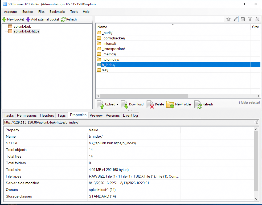
Task: Click the file list horizontal scrollbar thumb
Action: pos(144,96)
